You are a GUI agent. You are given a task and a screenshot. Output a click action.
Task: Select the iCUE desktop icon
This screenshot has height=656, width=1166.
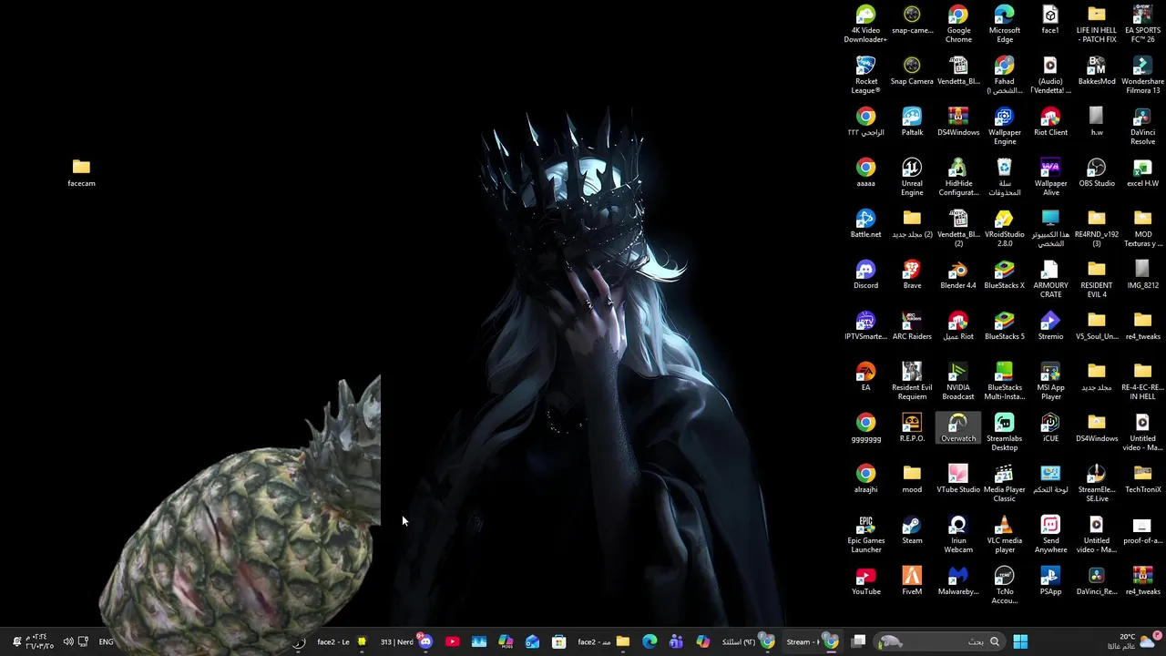(1050, 428)
